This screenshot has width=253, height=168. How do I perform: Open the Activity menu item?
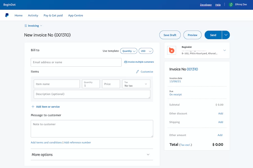[33, 15]
